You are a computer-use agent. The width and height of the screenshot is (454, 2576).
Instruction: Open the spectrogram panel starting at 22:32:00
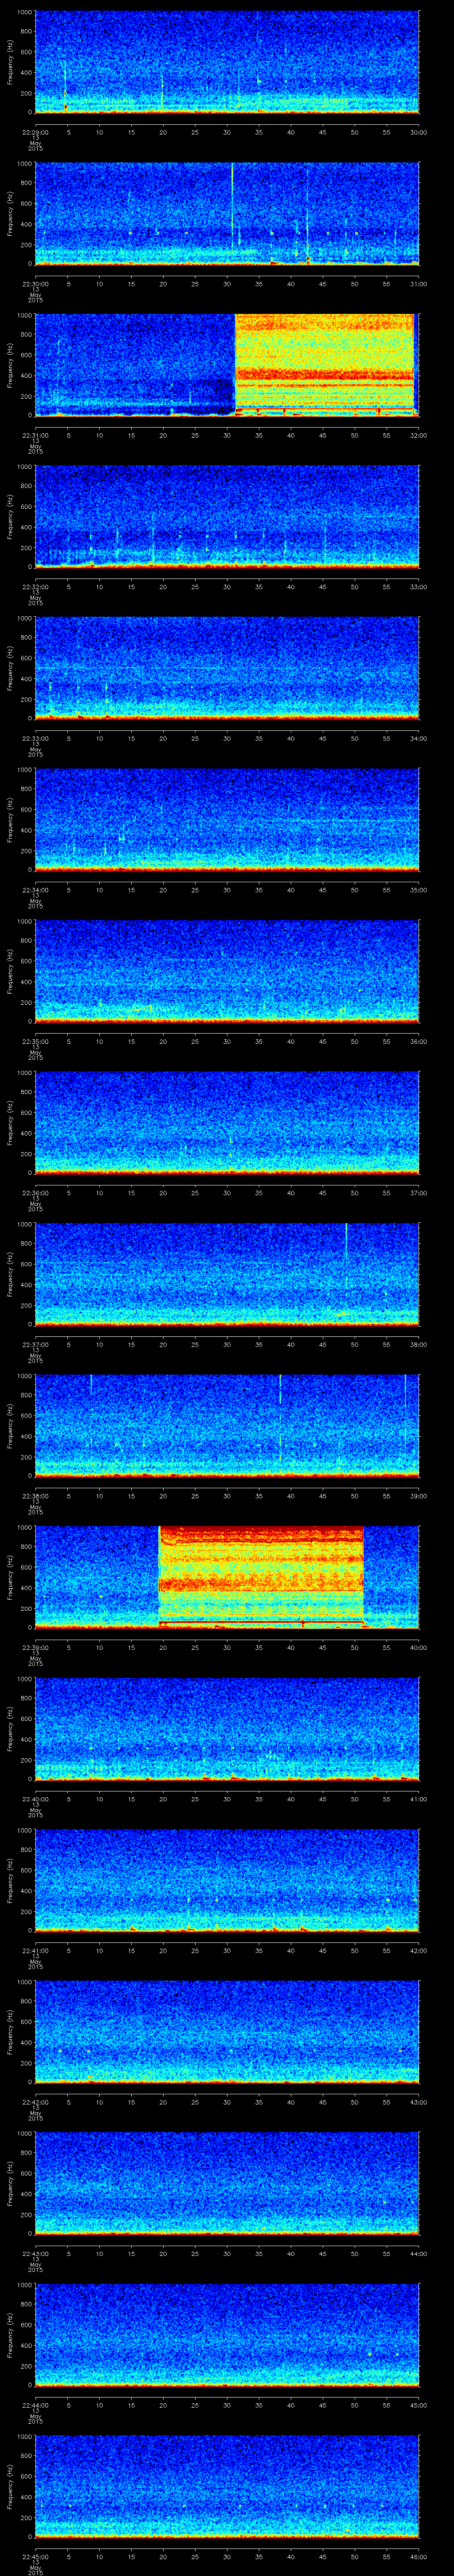pyautogui.click(x=227, y=517)
